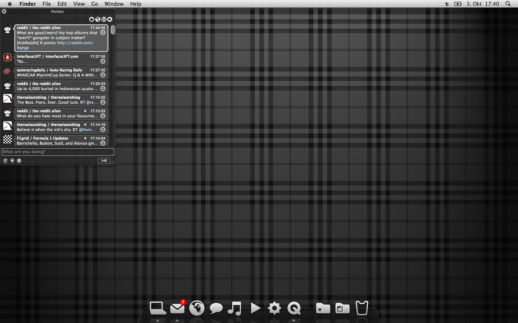This screenshot has height=323, width=518.
Task: Open the File menu
Action: tap(47, 4)
